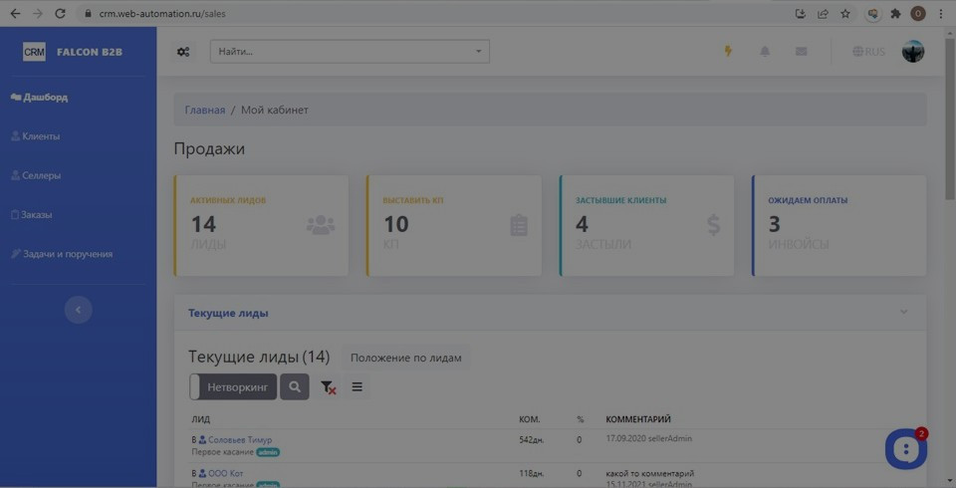Collapse the Текущие лиды panel chevron
This screenshot has width=956, height=488.
pos(904,313)
